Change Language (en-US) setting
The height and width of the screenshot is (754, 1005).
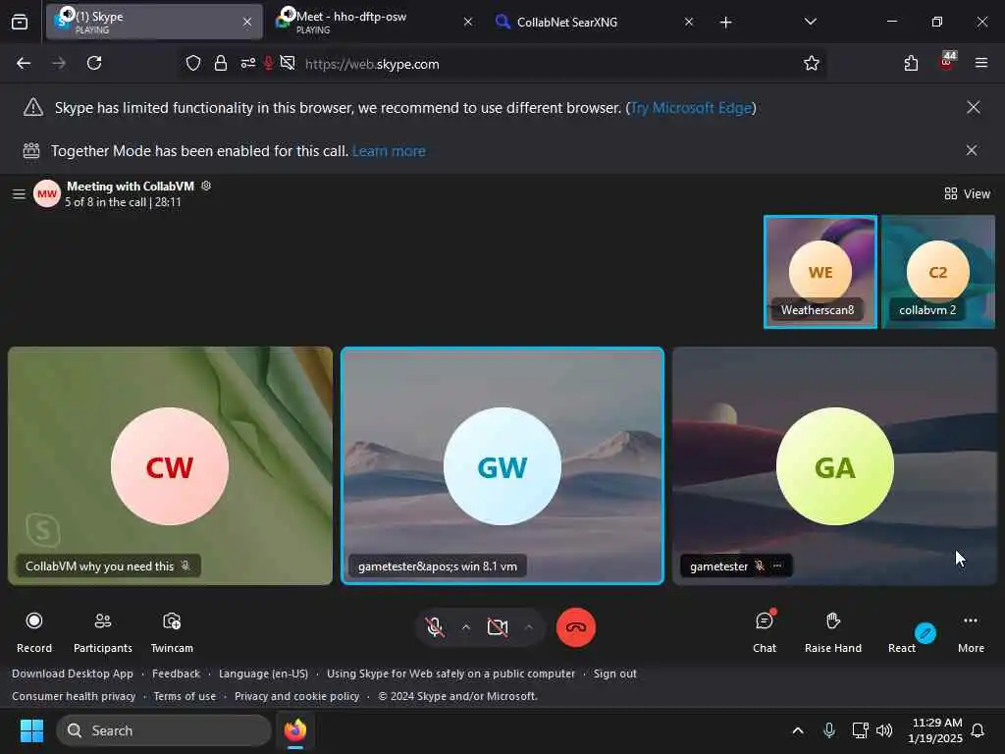263,673
